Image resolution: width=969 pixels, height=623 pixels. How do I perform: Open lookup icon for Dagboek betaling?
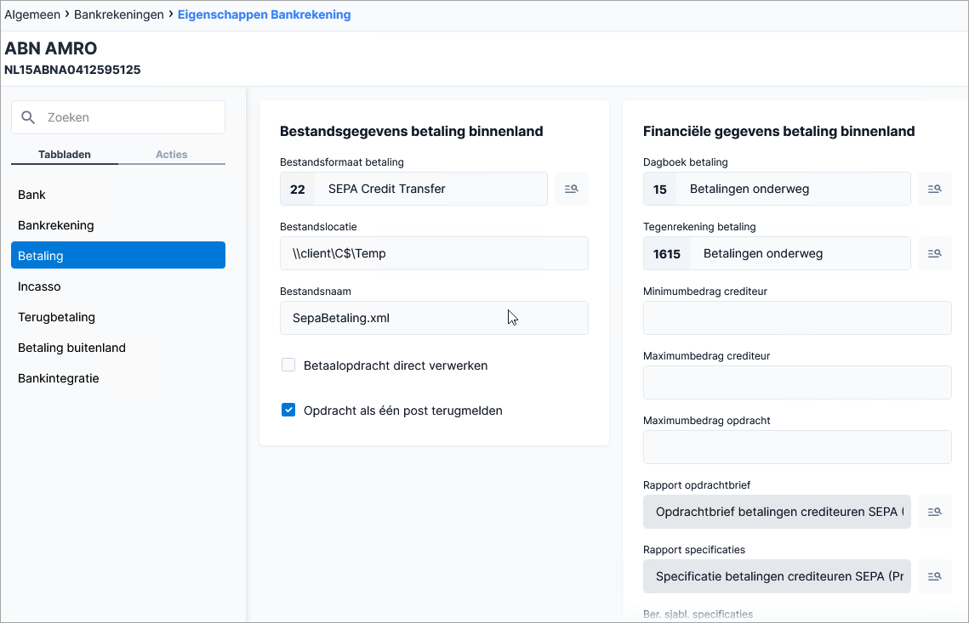point(934,189)
